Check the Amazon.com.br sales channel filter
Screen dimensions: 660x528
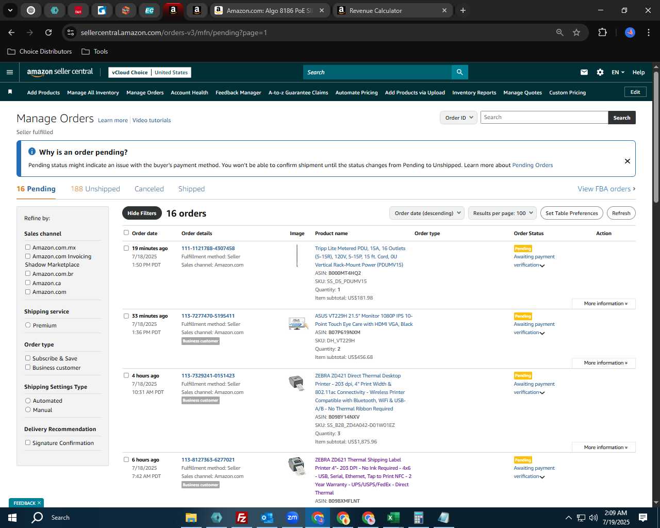coord(28,273)
